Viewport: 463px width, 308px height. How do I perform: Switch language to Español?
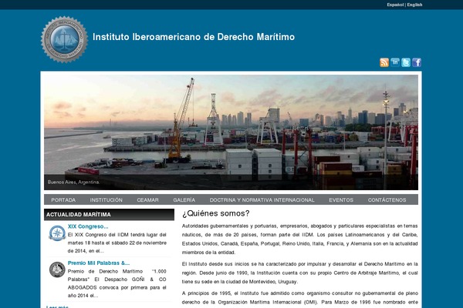tap(395, 5)
